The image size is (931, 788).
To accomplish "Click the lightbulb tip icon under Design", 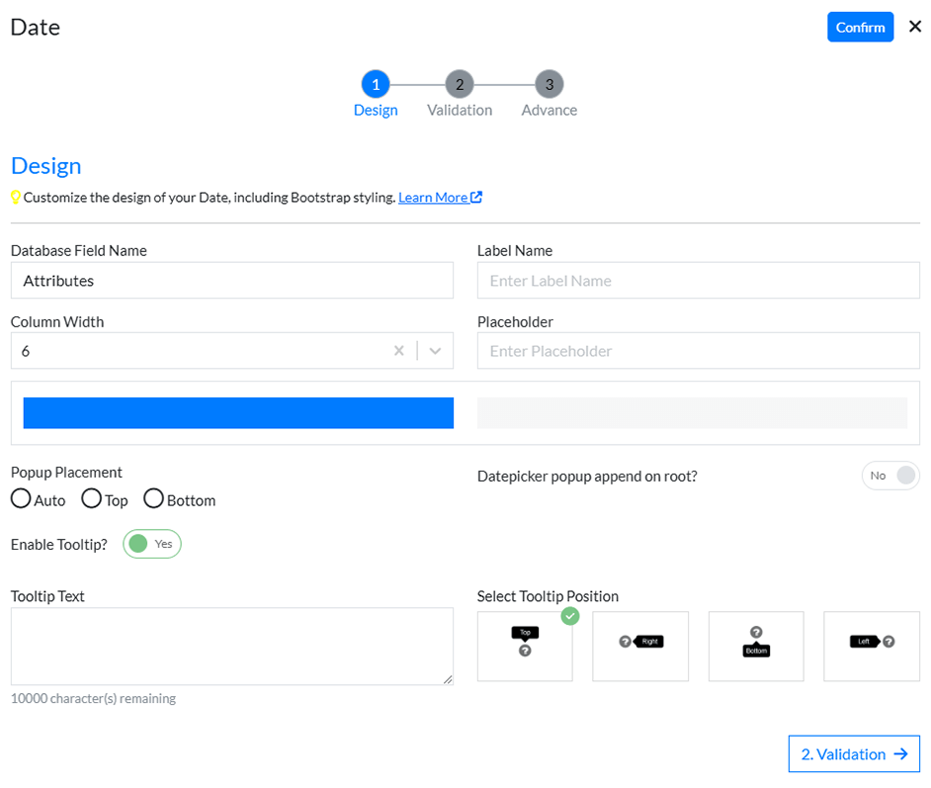I will 16,197.
